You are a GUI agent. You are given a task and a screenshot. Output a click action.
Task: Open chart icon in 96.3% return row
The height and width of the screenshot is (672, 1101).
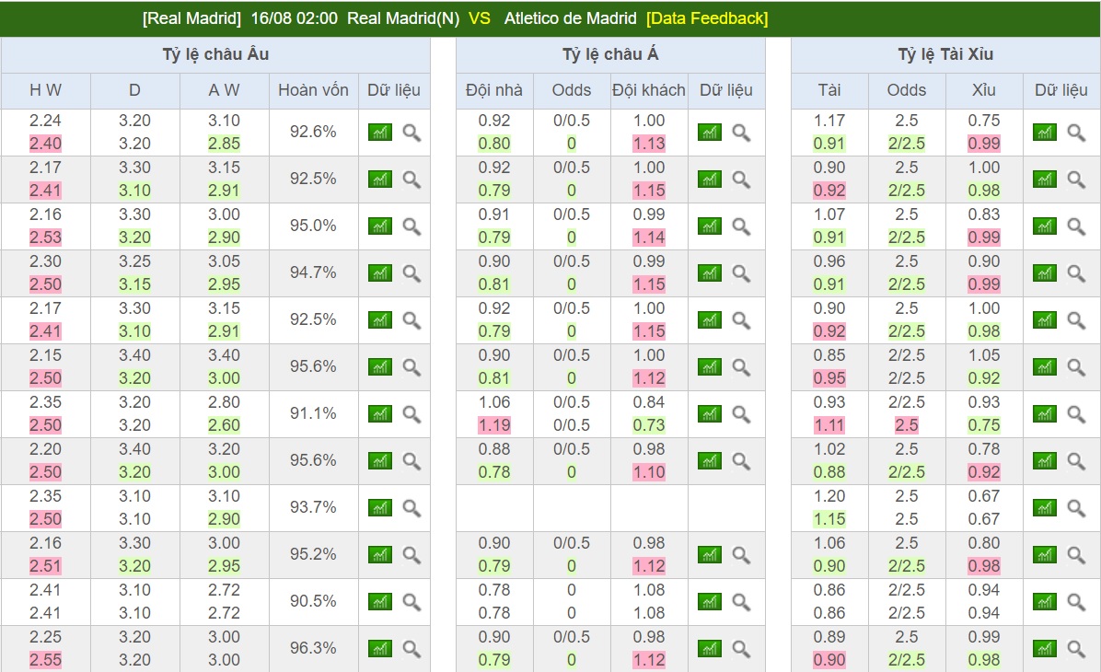(380, 649)
